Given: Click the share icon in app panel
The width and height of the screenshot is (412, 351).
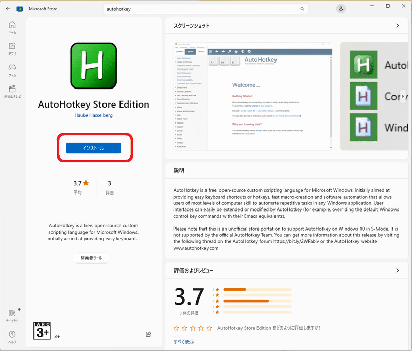Looking at the screenshot, I should pos(148,334).
